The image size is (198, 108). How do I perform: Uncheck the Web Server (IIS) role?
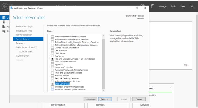pyautogui.click(x=52, y=84)
